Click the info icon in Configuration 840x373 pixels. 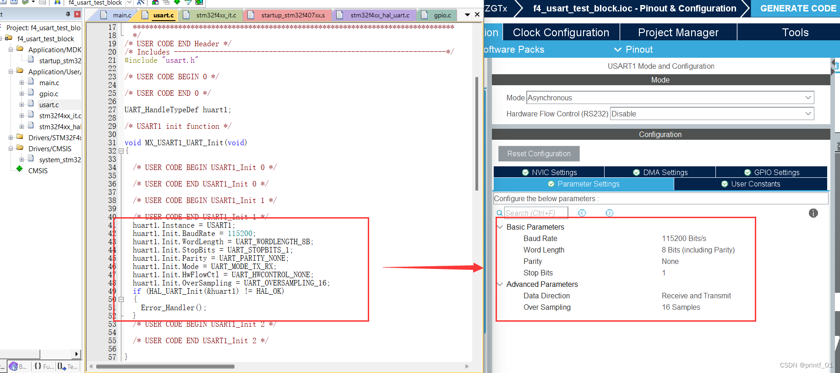point(813,213)
